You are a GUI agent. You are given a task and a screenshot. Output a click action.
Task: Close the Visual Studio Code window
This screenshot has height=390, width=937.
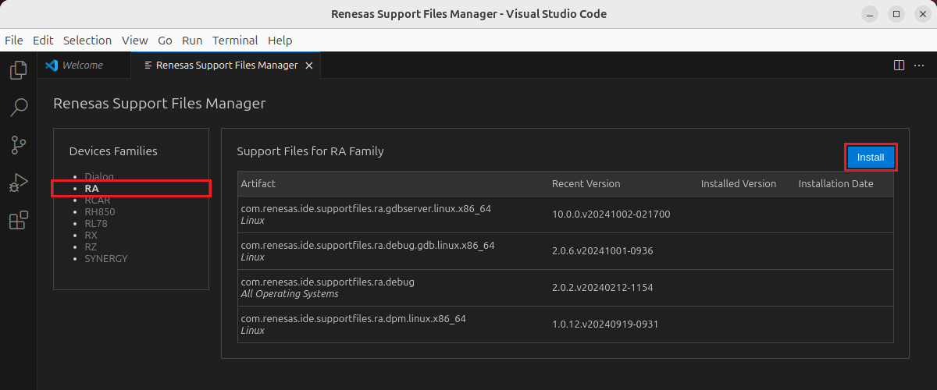coord(922,14)
